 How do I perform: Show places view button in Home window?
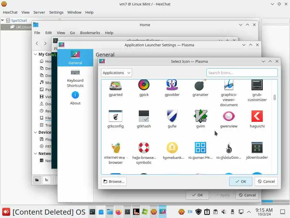(x=37, y=180)
